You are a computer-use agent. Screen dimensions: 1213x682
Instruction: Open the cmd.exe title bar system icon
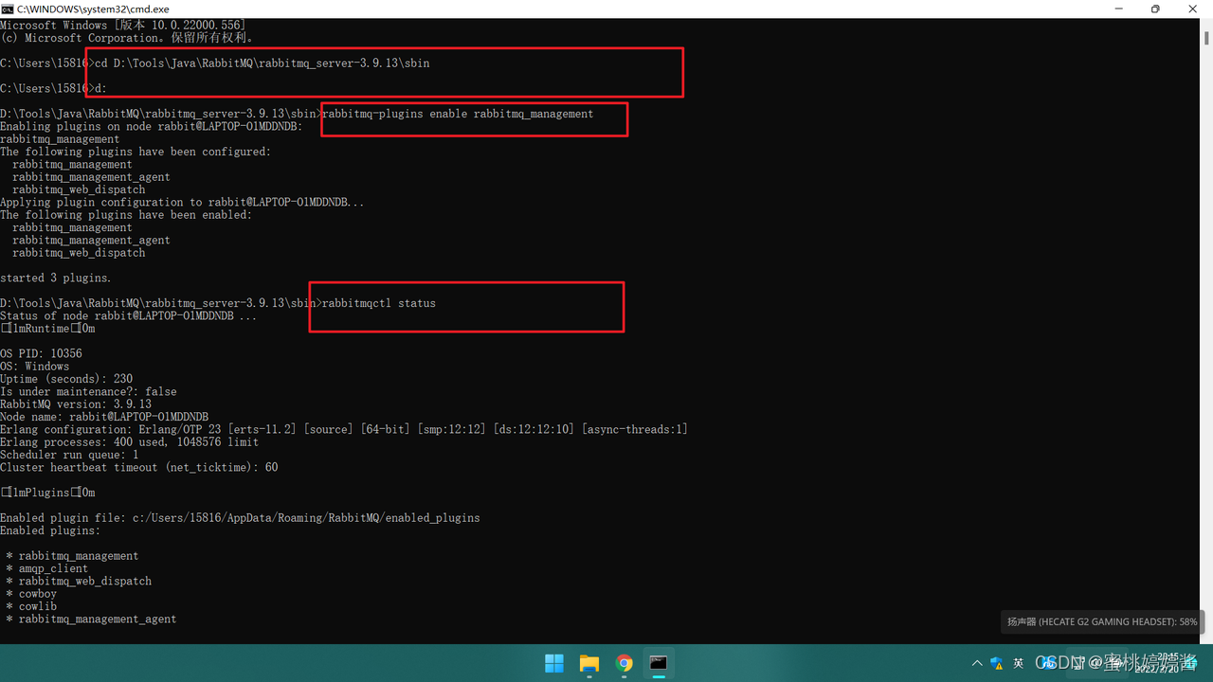coord(8,9)
